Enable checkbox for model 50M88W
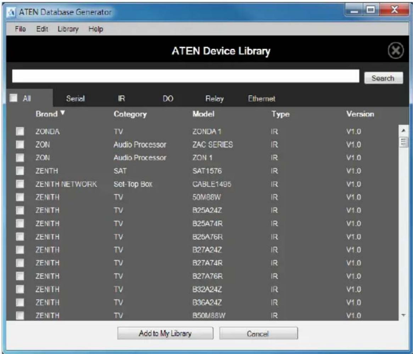 point(20,197)
